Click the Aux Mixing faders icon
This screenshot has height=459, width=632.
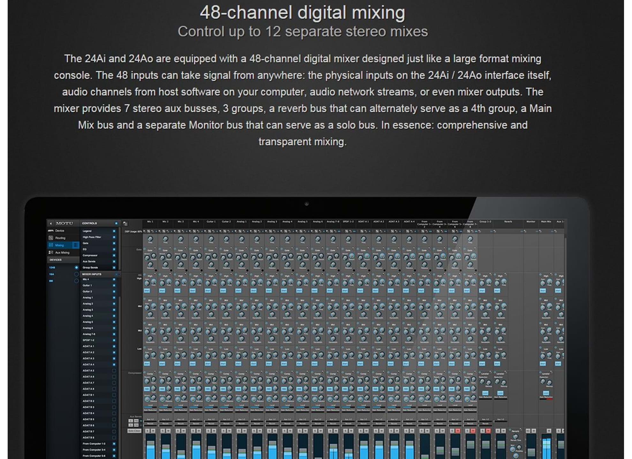(50, 252)
